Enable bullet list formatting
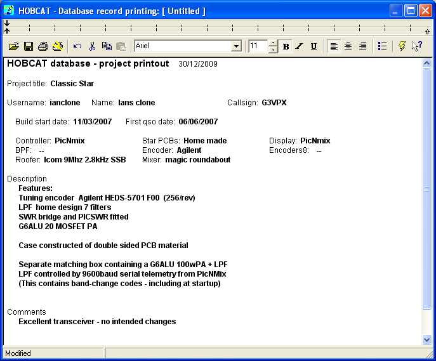Viewport: 436px width, 361px height. pos(382,46)
